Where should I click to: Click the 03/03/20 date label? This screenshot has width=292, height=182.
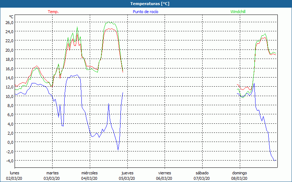pos(52,178)
